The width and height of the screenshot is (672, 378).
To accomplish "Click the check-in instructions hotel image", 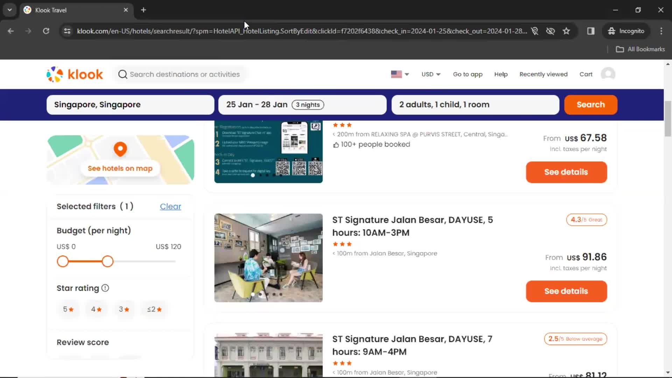I will tap(268, 152).
